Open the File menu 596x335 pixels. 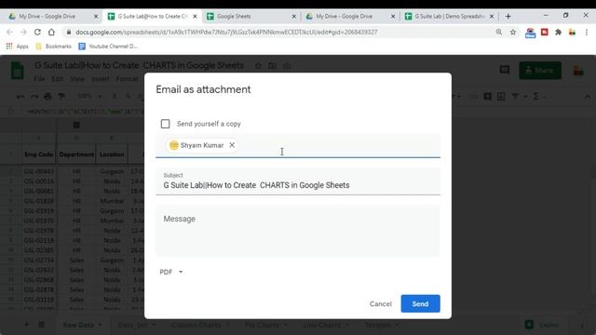coord(39,79)
